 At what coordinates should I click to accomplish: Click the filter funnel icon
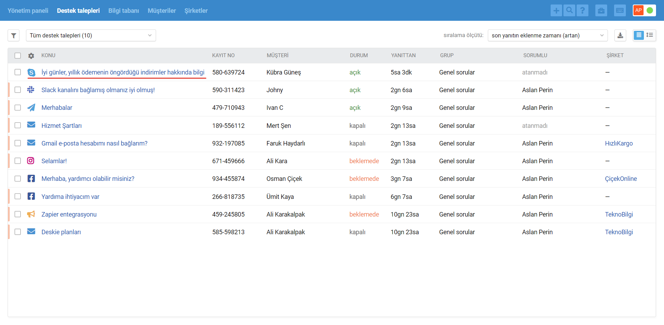[14, 35]
